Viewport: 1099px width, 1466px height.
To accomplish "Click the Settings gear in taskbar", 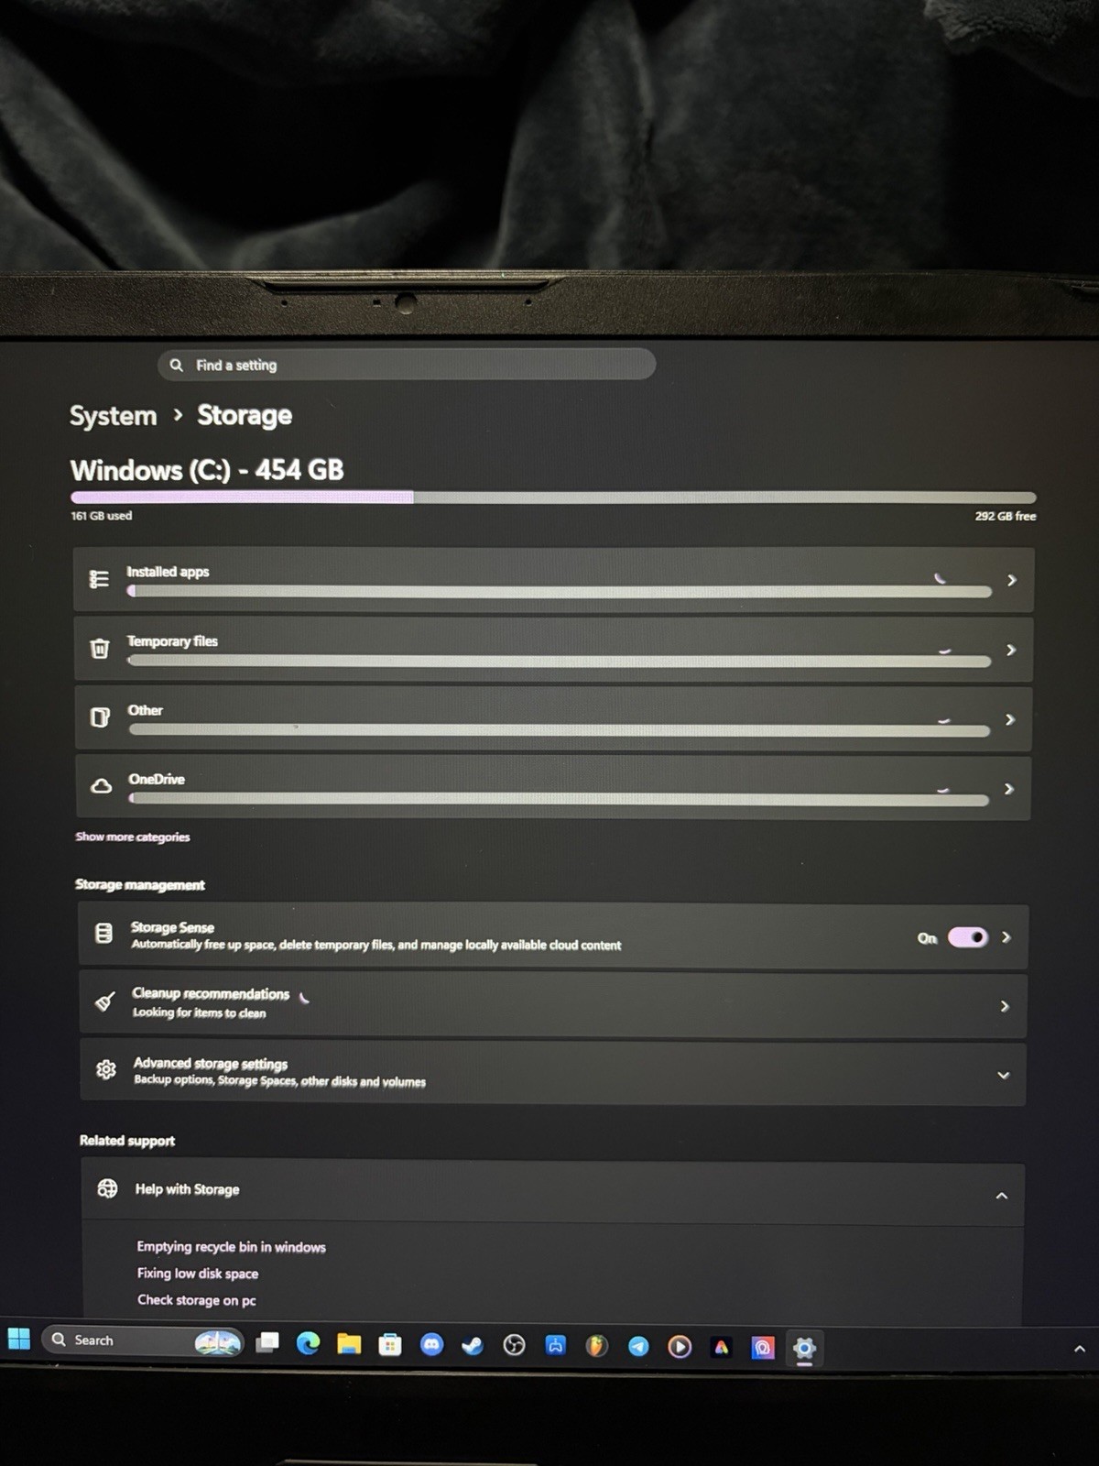I will (805, 1348).
